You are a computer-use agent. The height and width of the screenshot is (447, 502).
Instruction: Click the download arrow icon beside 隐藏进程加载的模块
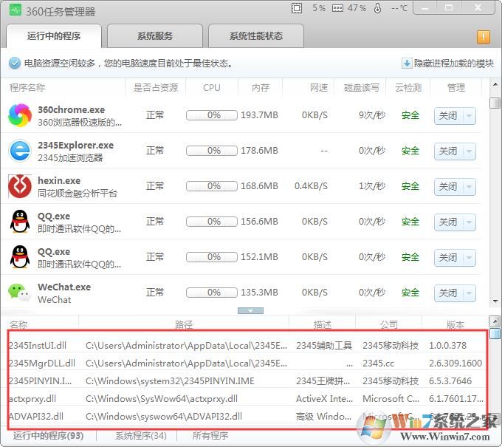[407, 64]
